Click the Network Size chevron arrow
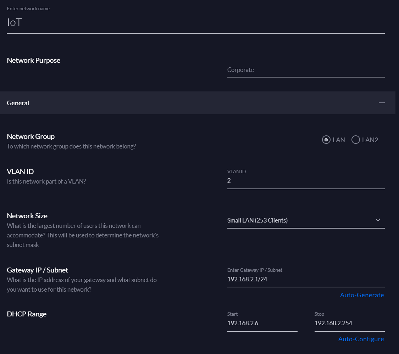The height and width of the screenshot is (354, 399). coord(378,220)
